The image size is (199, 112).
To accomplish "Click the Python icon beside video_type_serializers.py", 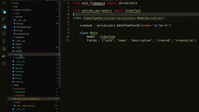I will 15,99.
